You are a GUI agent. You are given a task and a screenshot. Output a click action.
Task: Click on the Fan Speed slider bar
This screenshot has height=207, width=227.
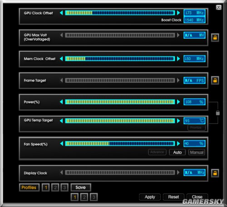point(120,143)
